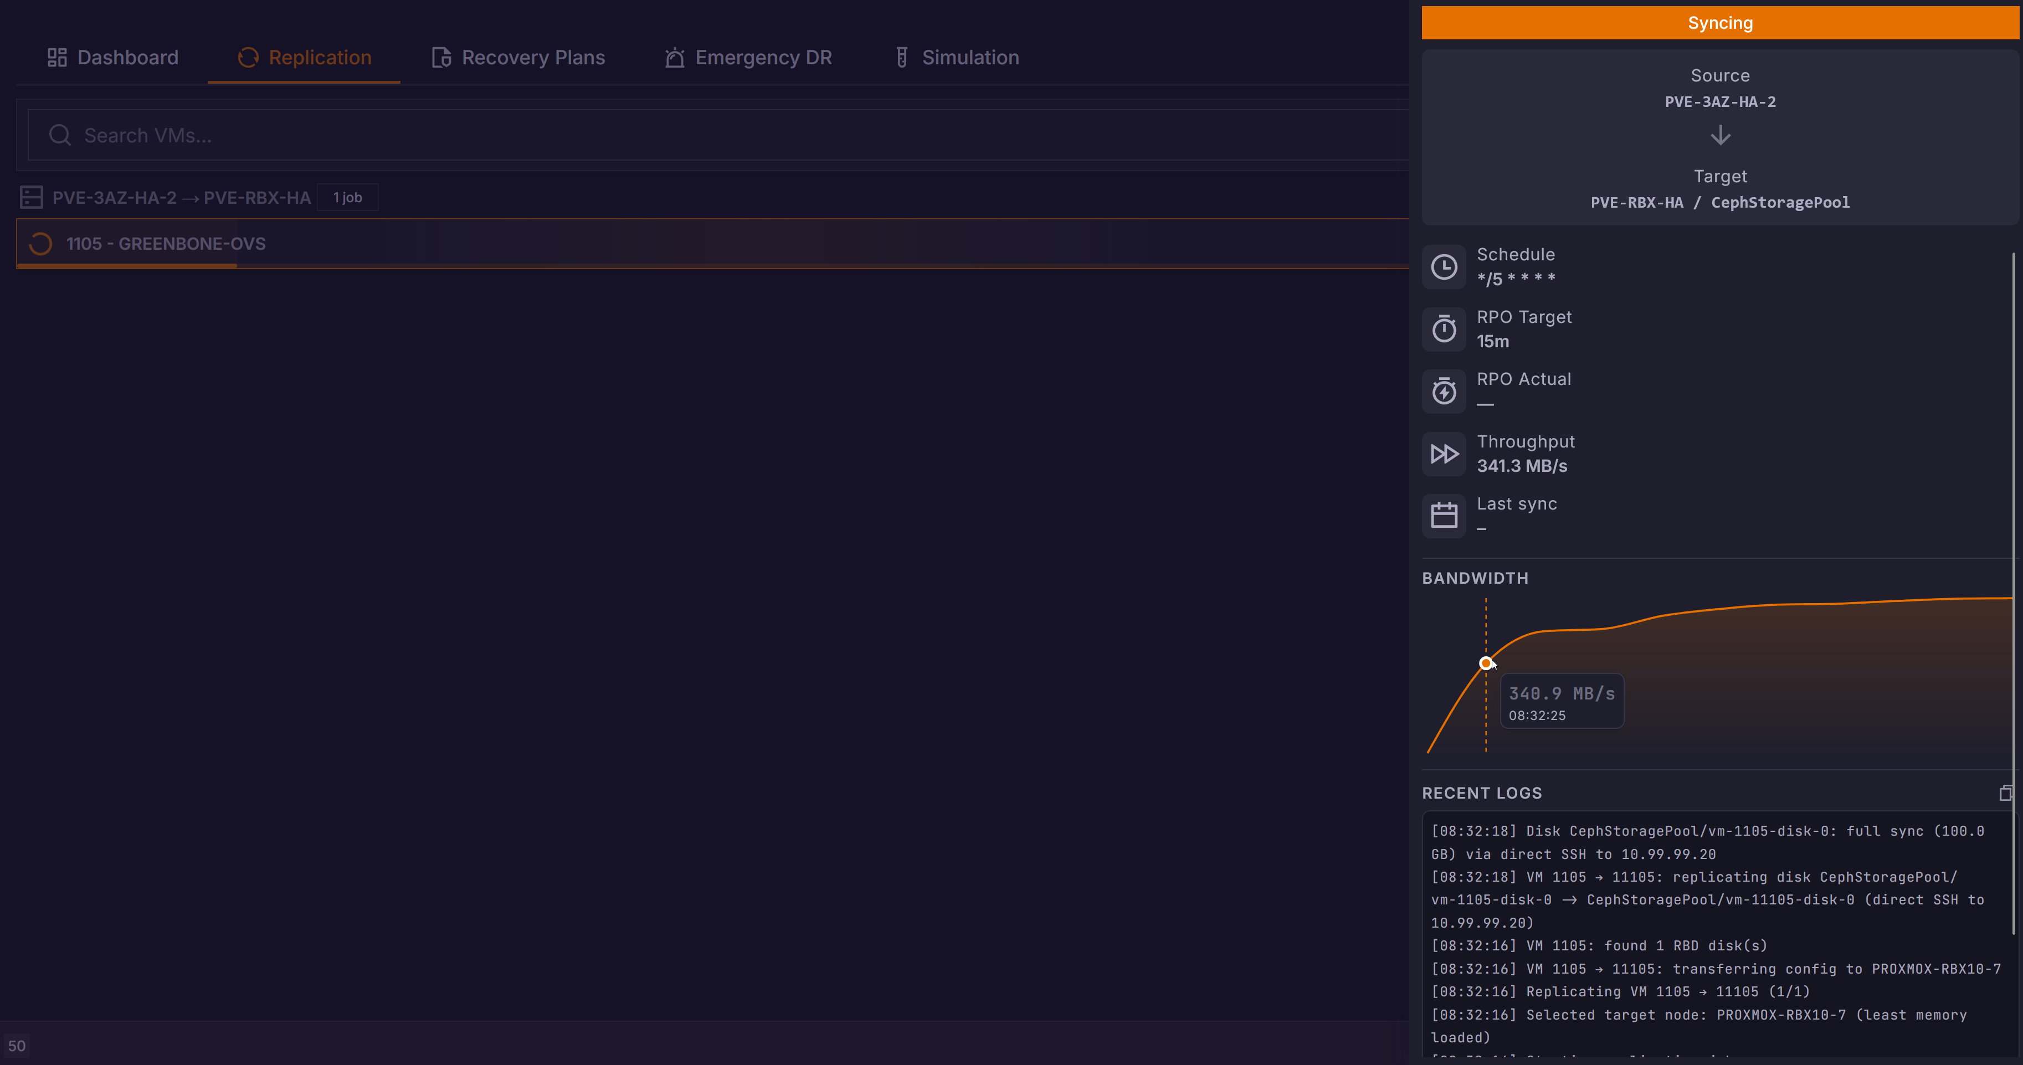Select the Replication tab
The image size is (2023, 1065).
(x=304, y=58)
